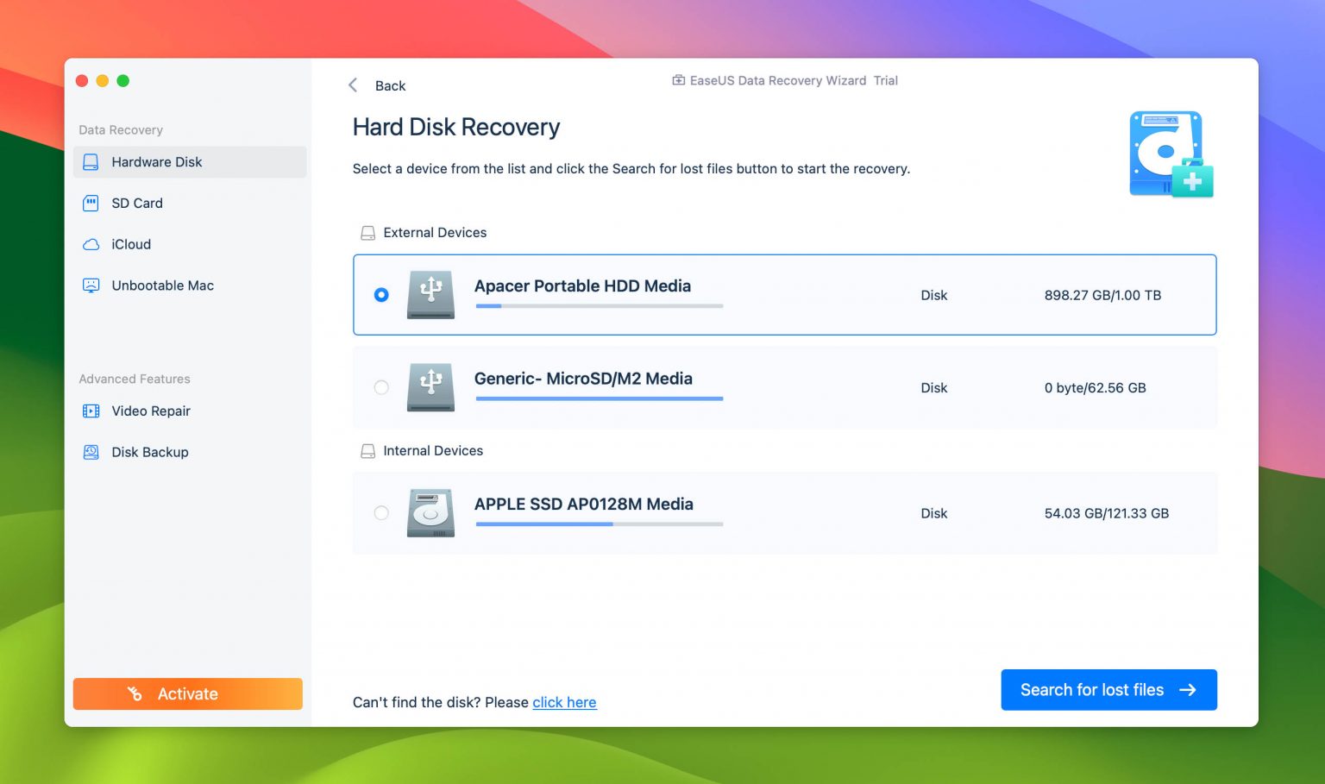
Task: Open the Unbootable Mac recovery option
Action: (162, 285)
